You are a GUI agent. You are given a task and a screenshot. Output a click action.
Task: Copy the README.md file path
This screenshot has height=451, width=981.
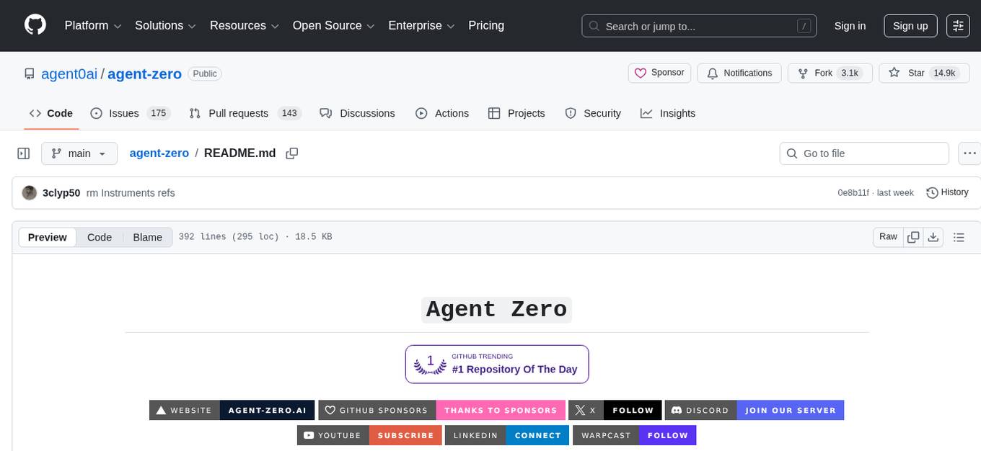pos(292,153)
